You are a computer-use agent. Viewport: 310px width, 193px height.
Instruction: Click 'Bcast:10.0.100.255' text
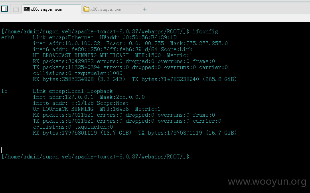click(135, 43)
